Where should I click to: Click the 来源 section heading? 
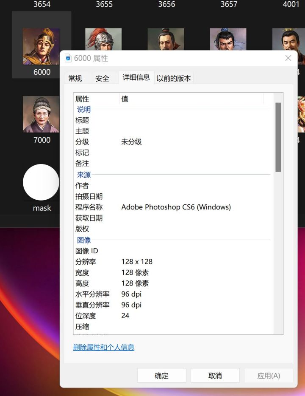(84, 175)
